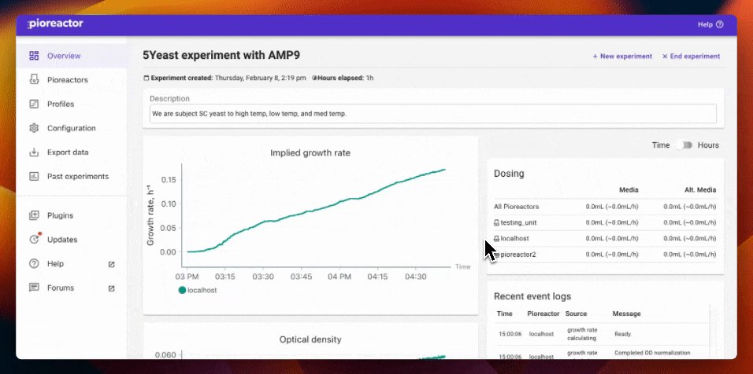Click the calendar icon beside Experiment created
This screenshot has width=753, height=374.
[147, 78]
